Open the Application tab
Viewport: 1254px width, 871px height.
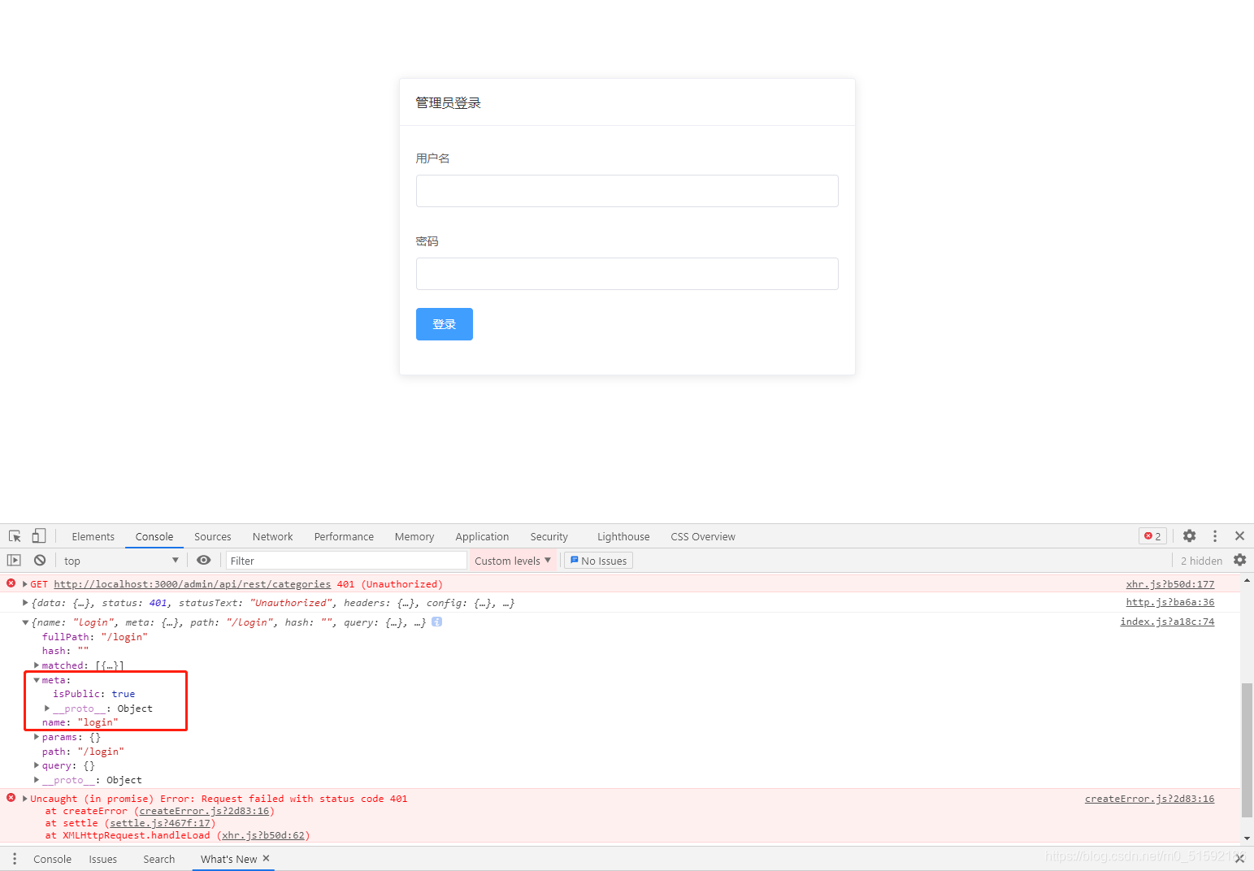[482, 536]
